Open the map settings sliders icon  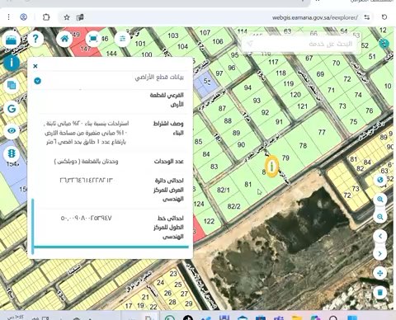pos(123,39)
